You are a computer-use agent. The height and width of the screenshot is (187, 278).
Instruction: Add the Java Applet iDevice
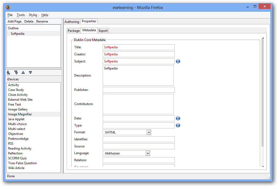pos(34,119)
